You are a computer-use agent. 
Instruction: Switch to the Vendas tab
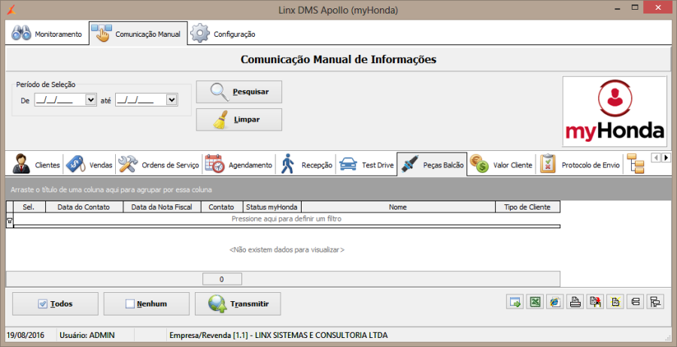pos(90,164)
